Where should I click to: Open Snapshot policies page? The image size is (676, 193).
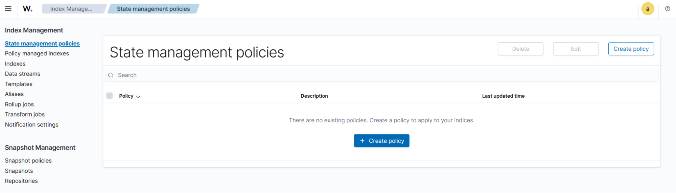(x=28, y=161)
